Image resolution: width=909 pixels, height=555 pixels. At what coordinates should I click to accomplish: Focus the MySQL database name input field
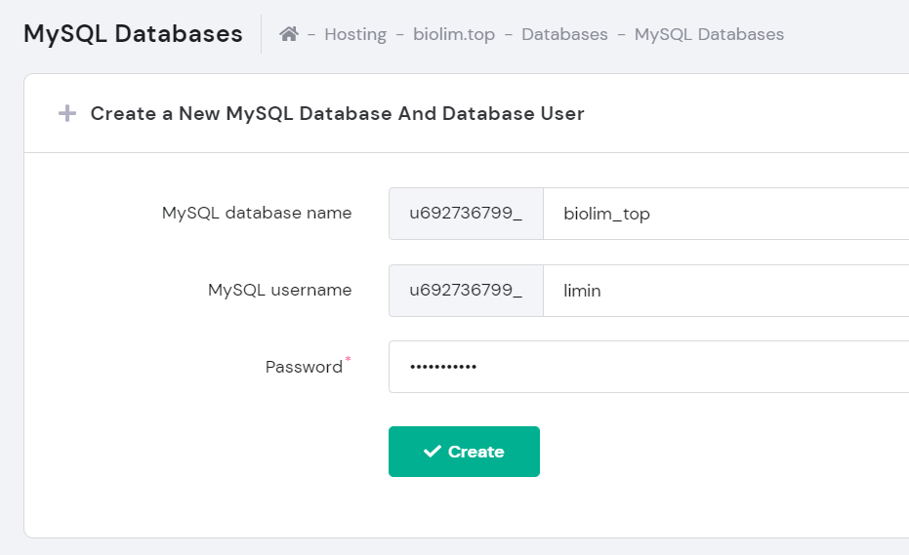point(725,214)
